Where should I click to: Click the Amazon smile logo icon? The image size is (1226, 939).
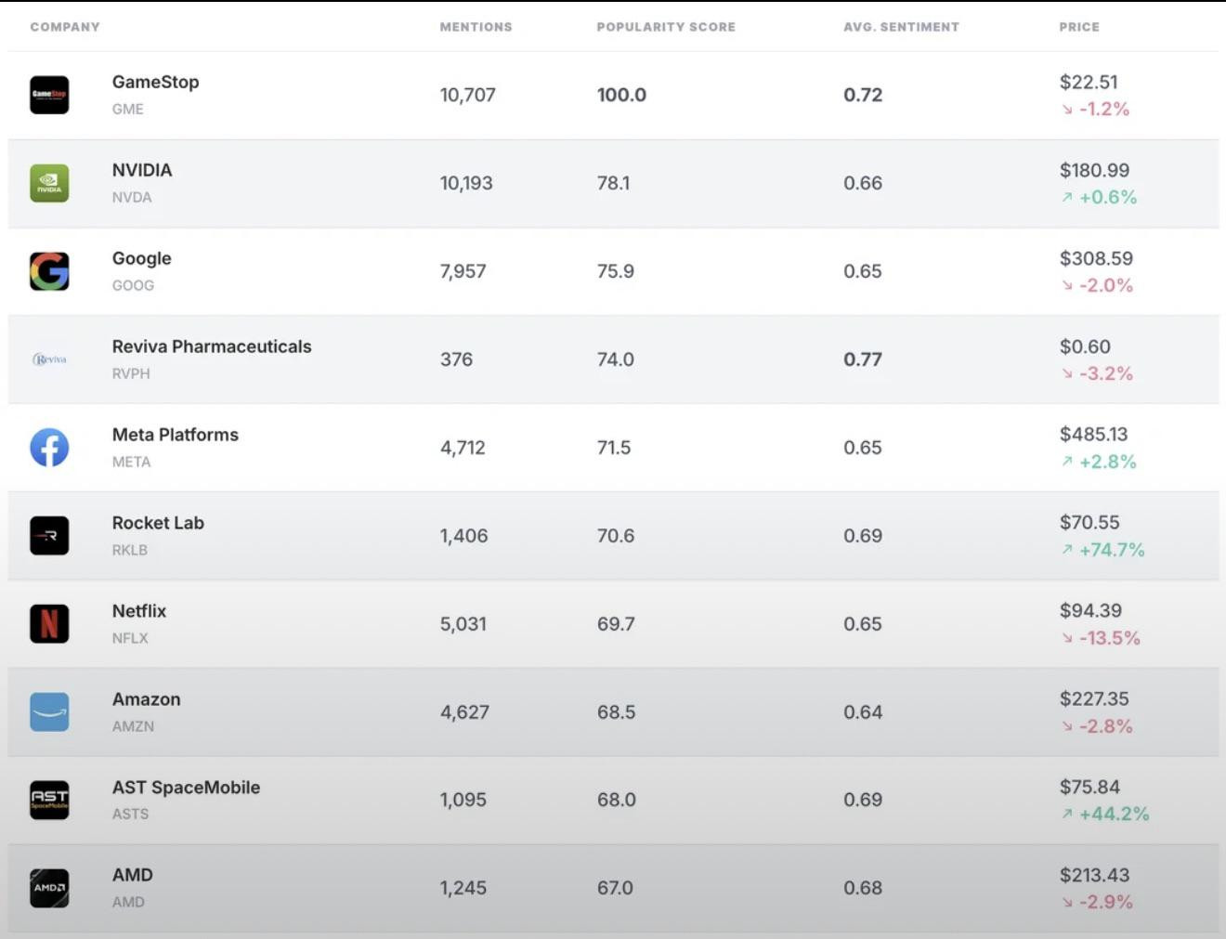pyautogui.click(x=49, y=712)
